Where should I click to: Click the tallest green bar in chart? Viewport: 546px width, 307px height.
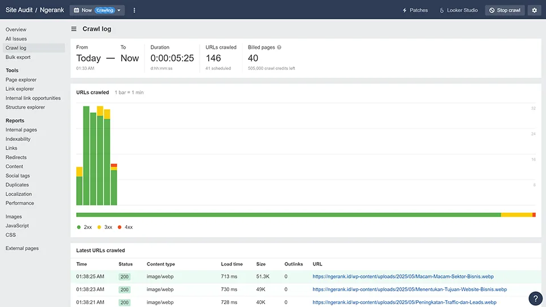tap(86, 155)
